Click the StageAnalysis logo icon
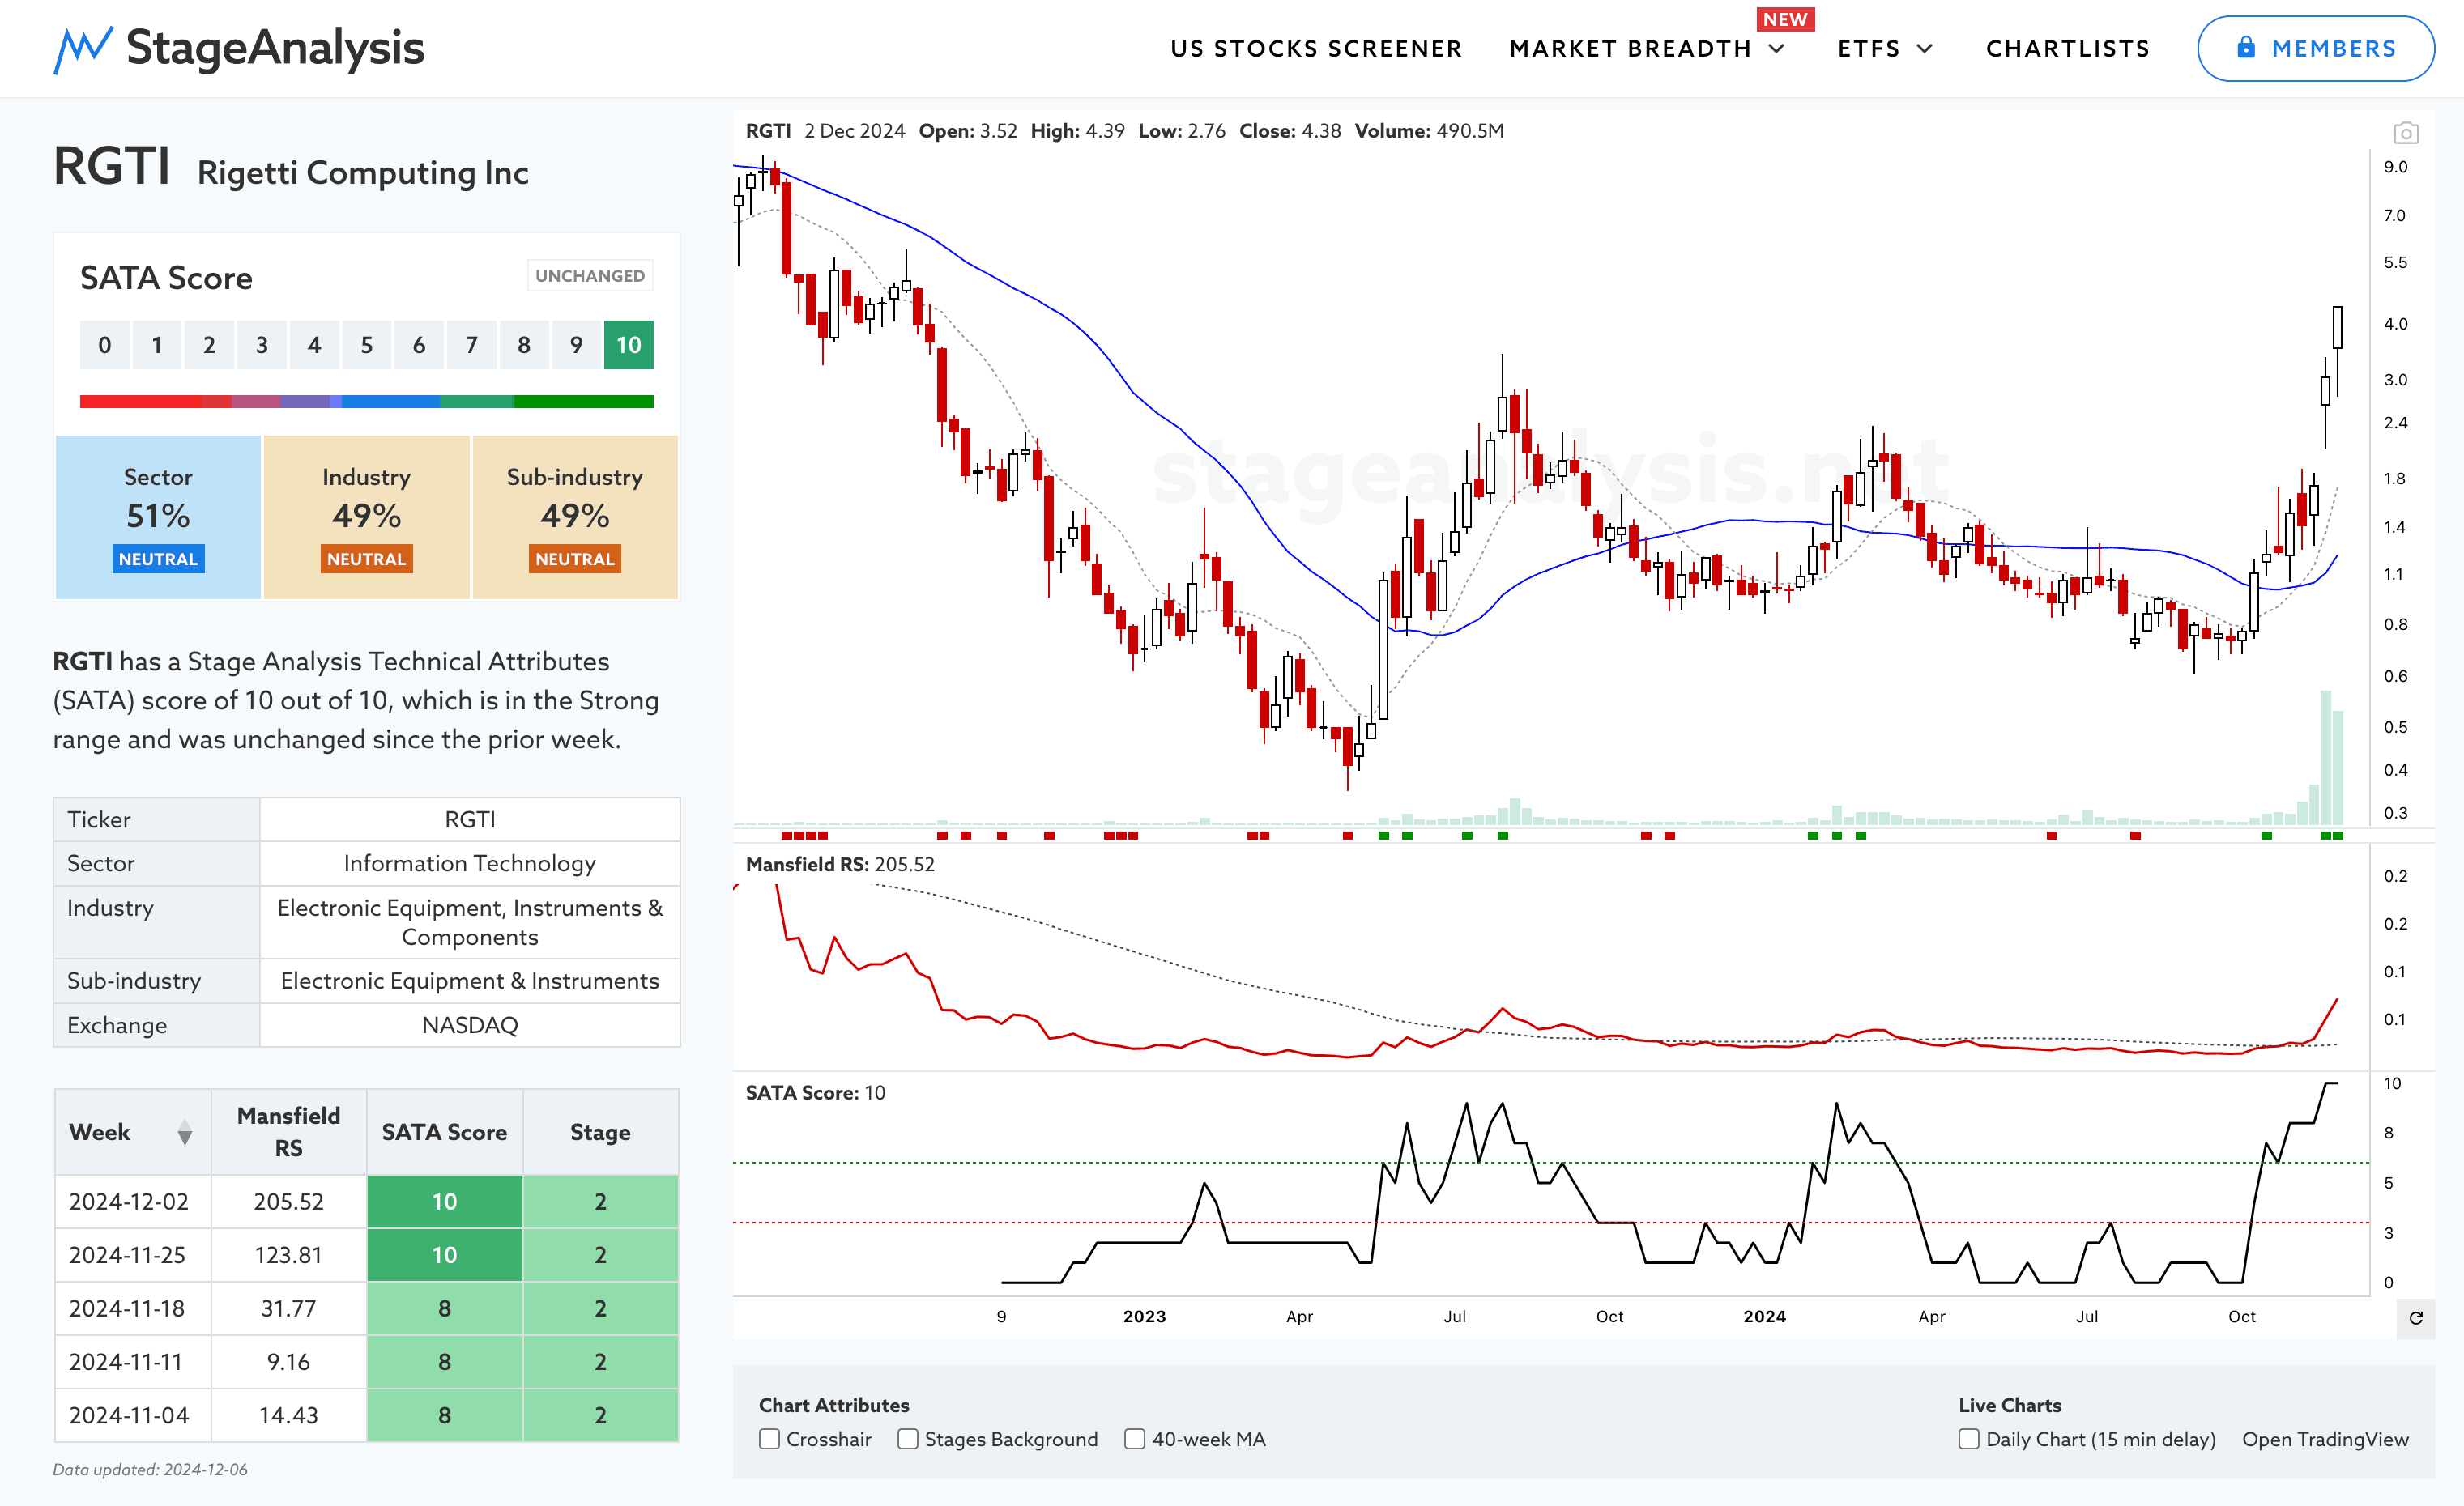The image size is (2464, 1506). [x=82, y=49]
